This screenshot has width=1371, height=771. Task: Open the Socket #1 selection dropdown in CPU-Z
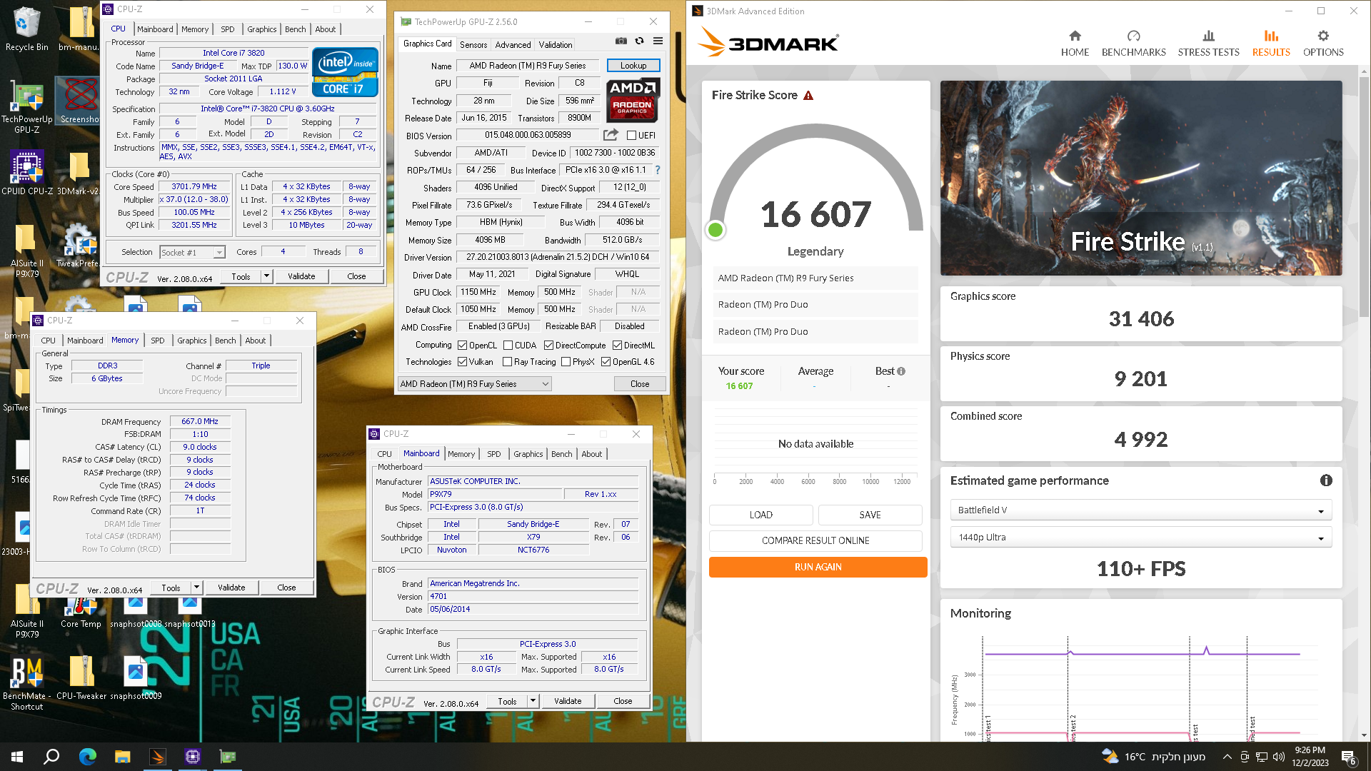point(192,253)
